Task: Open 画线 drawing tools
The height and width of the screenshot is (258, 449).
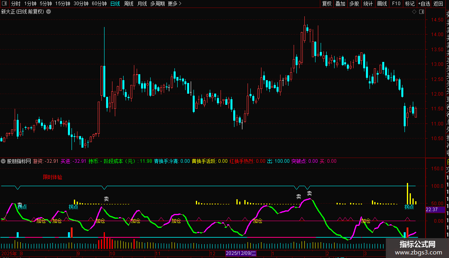Action: (x=382, y=4)
